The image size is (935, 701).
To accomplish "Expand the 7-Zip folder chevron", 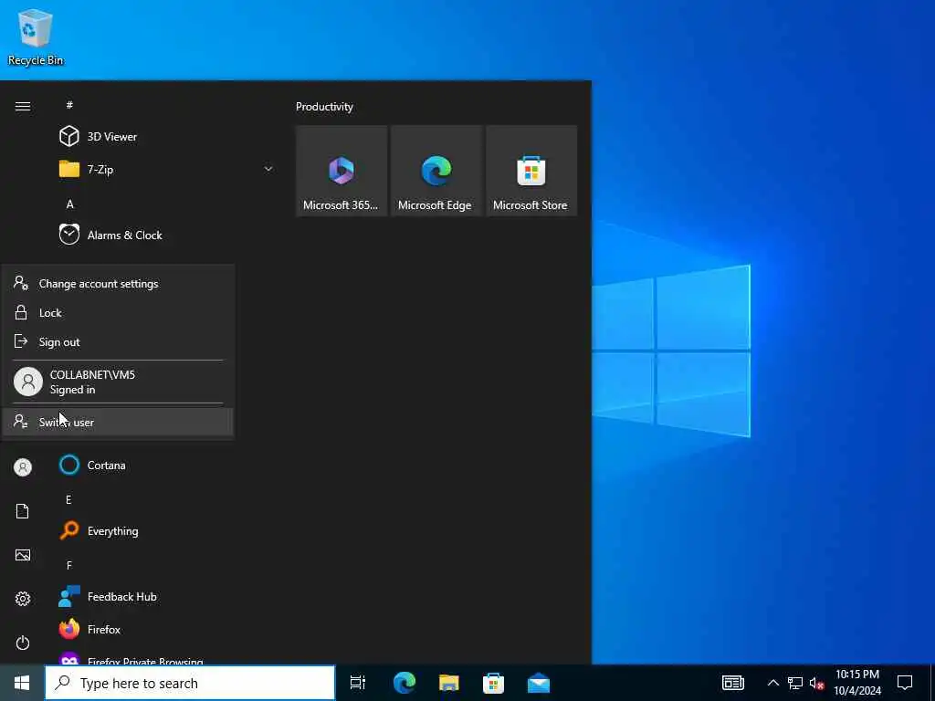I will click(x=268, y=169).
